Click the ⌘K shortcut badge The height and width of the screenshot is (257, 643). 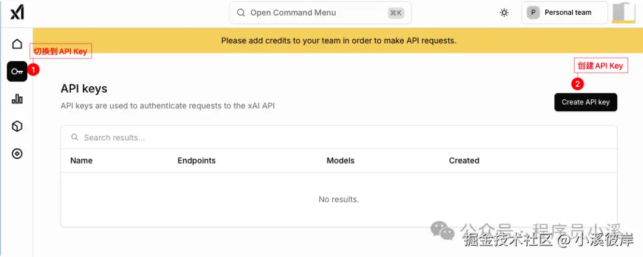click(x=396, y=12)
